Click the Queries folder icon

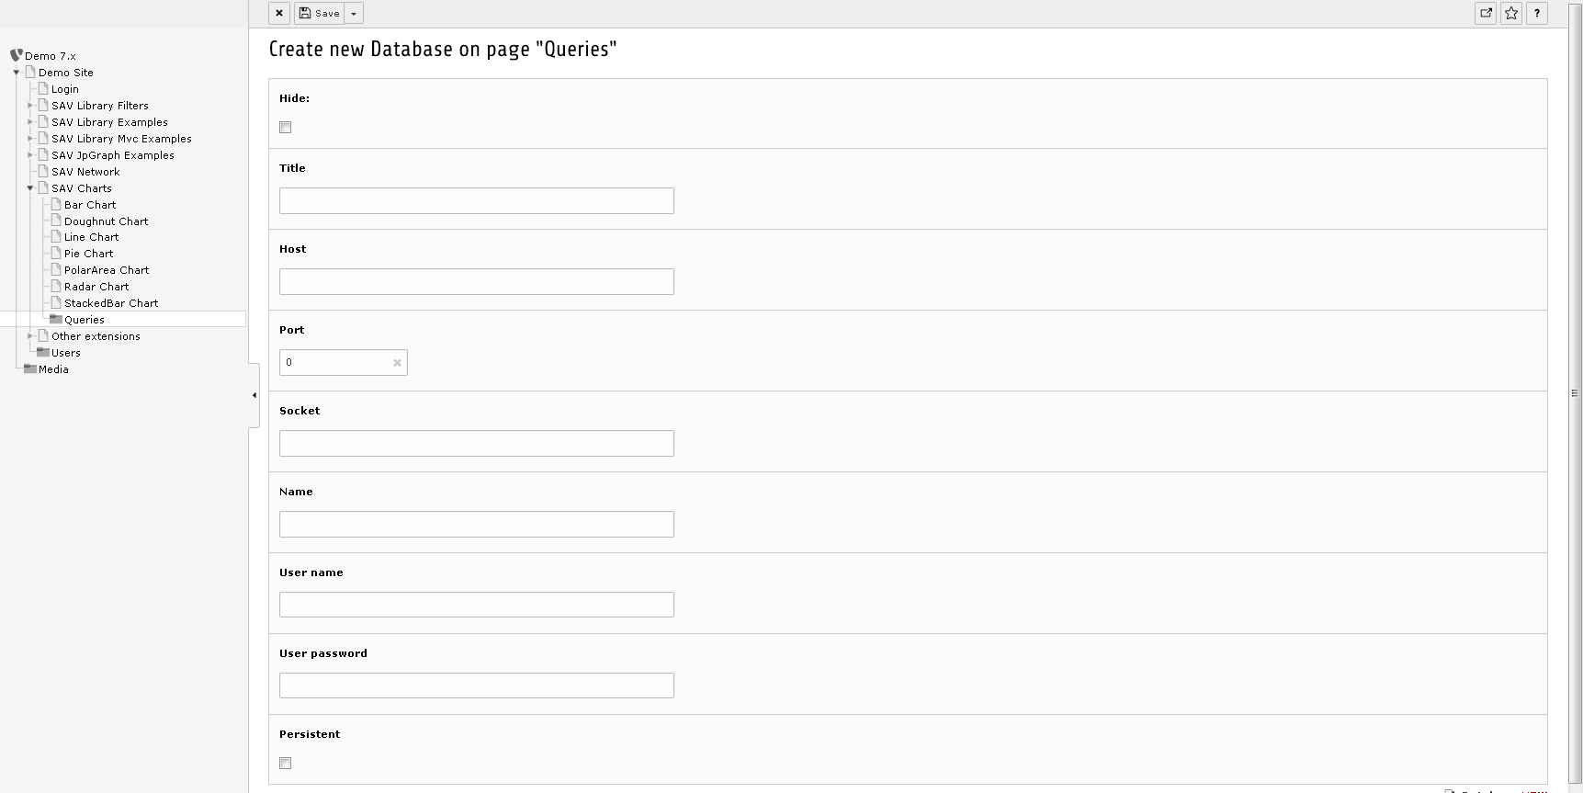pyautogui.click(x=56, y=319)
